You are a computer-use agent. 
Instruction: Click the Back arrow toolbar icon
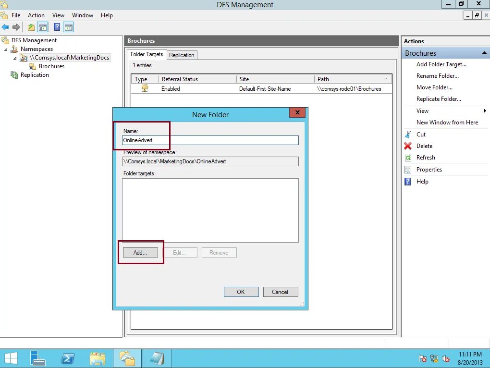5,27
